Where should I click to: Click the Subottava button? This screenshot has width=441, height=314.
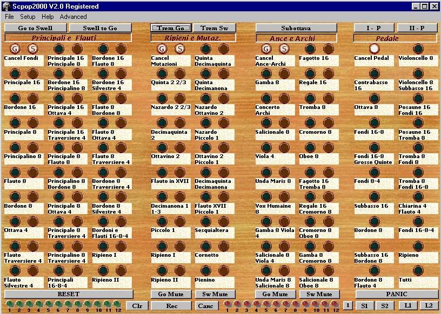[x=296, y=28]
